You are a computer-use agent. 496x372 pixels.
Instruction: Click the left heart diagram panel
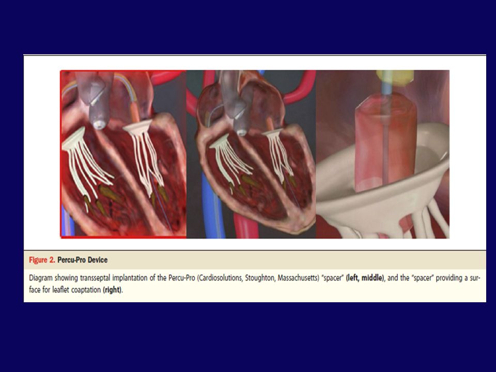coord(123,154)
